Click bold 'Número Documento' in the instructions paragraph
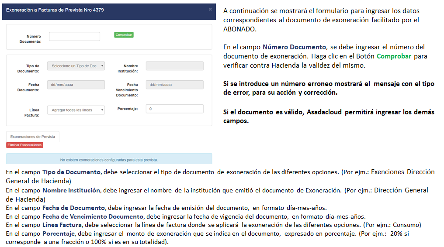Viewport: 444px width, 247px height. [294, 47]
